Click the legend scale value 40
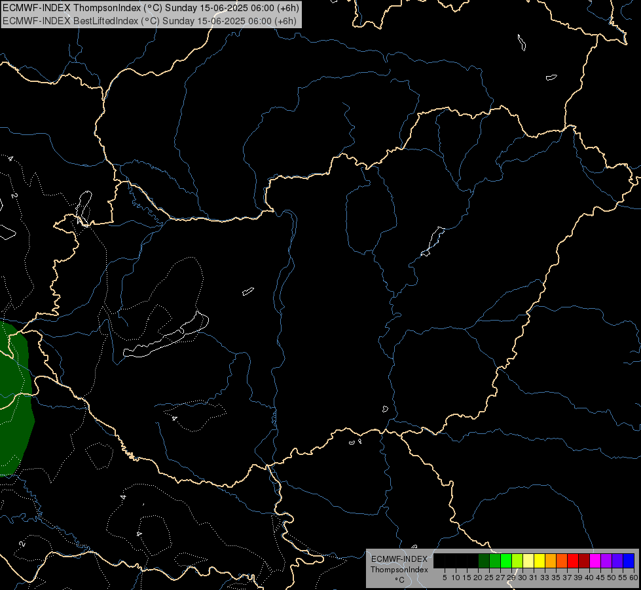641x590 pixels. (589, 578)
